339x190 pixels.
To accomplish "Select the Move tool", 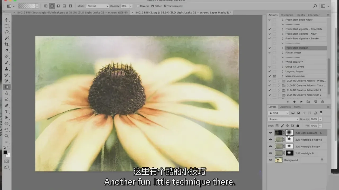I will point(7,20).
